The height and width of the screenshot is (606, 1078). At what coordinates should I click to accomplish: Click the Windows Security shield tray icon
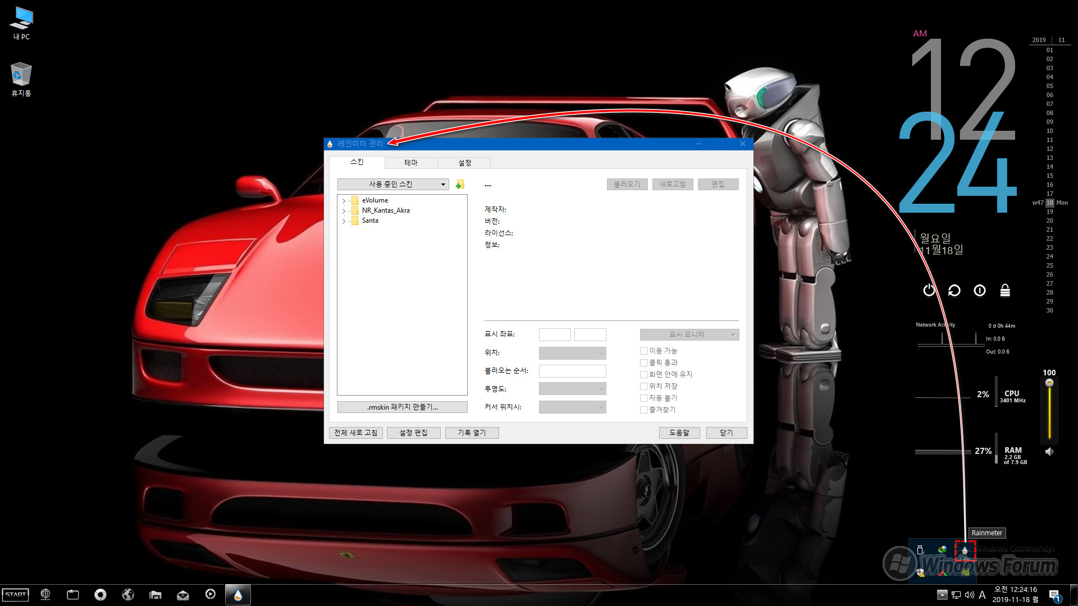tap(920, 572)
